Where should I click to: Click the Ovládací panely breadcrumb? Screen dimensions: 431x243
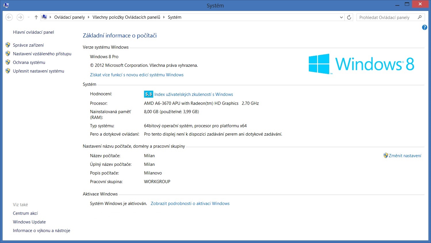tap(70, 17)
